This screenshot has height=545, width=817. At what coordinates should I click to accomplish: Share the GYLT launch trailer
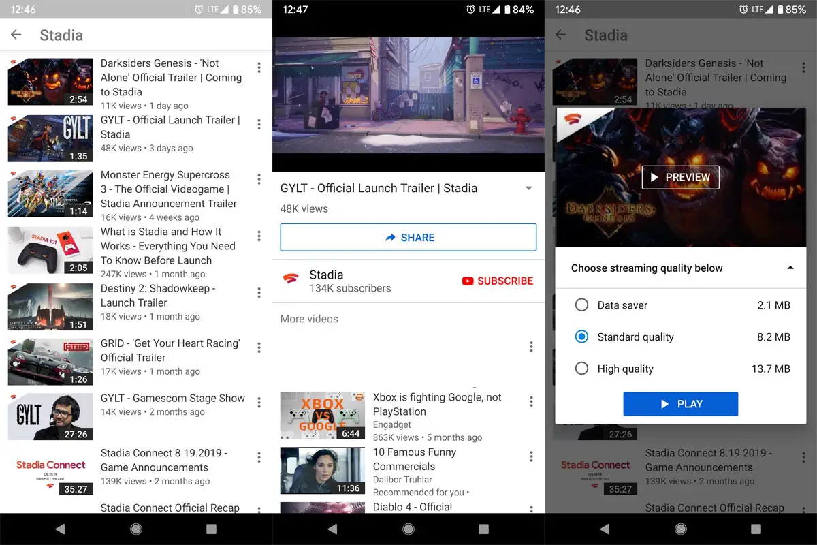pos(408,237)
